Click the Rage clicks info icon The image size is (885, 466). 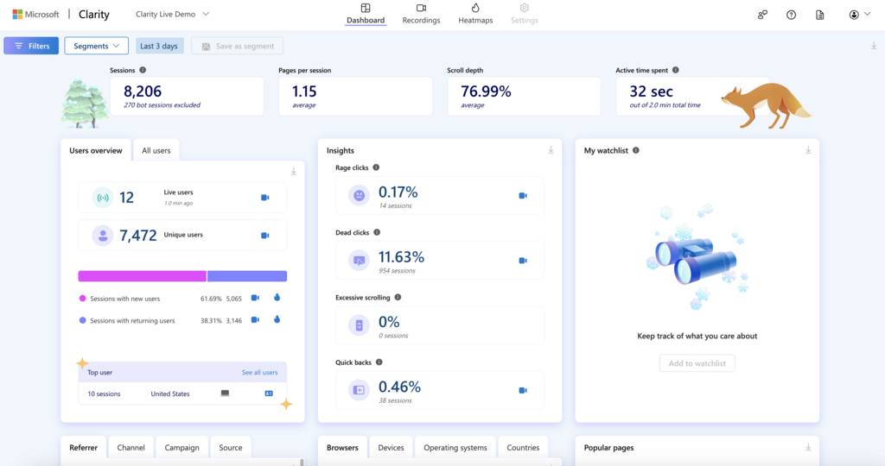(x=376, y=167)
